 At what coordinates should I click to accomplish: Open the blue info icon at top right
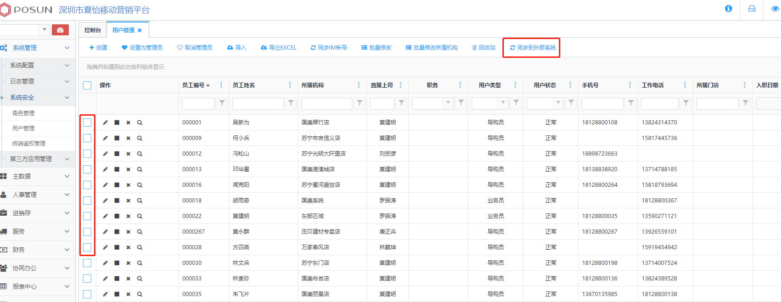pos(728,9)
